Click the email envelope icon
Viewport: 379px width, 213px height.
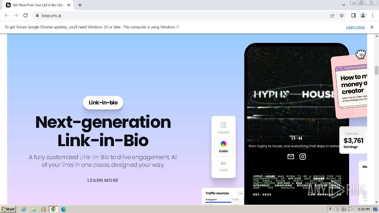point(291,156)
